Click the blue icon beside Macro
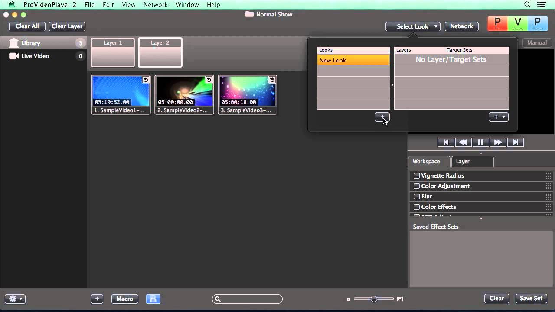The image size is (555, 312). pyautogui.click(x=153, y=299)
